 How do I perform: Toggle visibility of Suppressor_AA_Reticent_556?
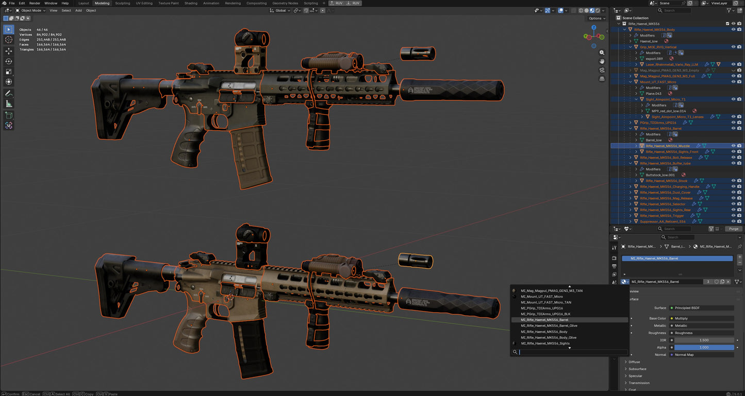[733, 221]
